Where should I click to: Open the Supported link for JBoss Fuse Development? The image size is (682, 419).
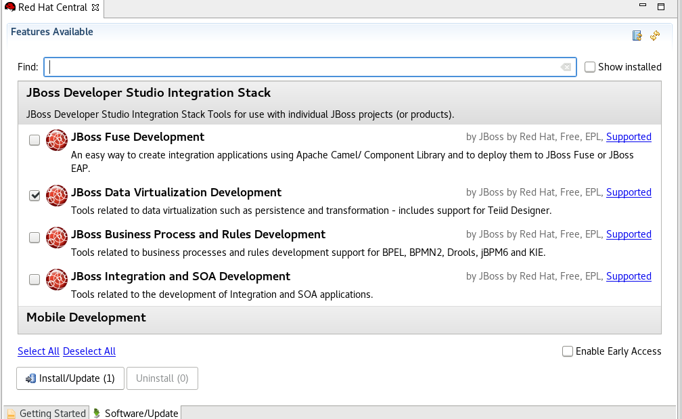[x=629, y=136]
